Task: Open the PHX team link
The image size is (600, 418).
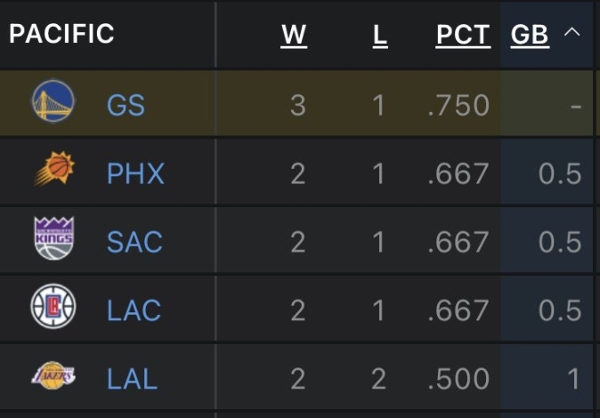Action: point(135,173)
